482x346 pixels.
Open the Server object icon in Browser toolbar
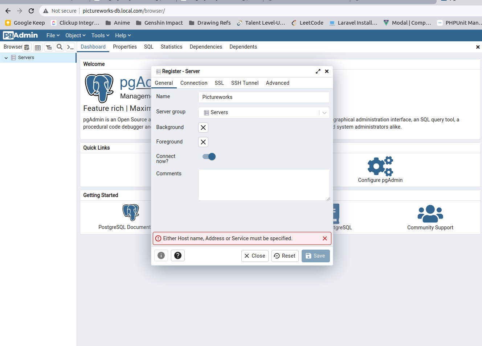(27, 47)
